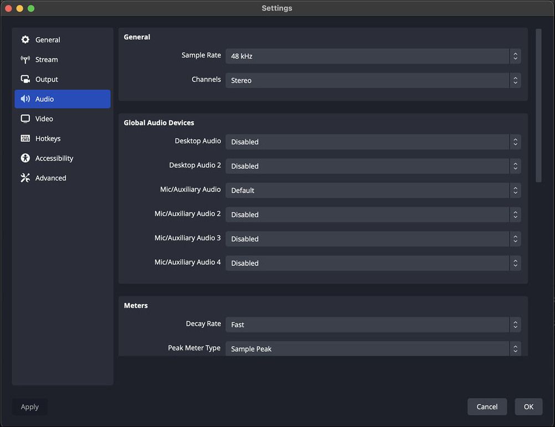This screenshot has height=427, width=555.
Task: Expand the Peak Meter Type dropdown
Action: coord(373,348)
